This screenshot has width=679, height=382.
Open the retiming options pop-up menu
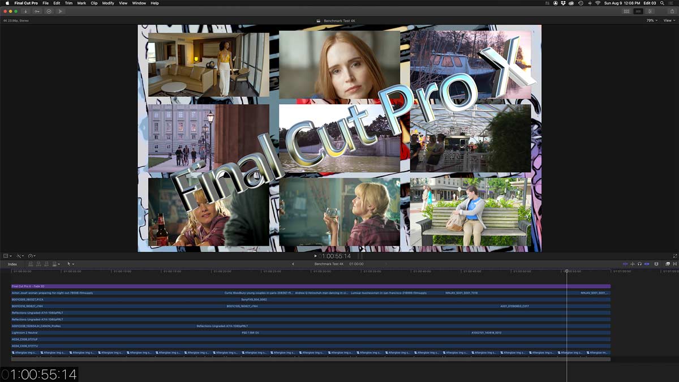click(x=32, y=256)
